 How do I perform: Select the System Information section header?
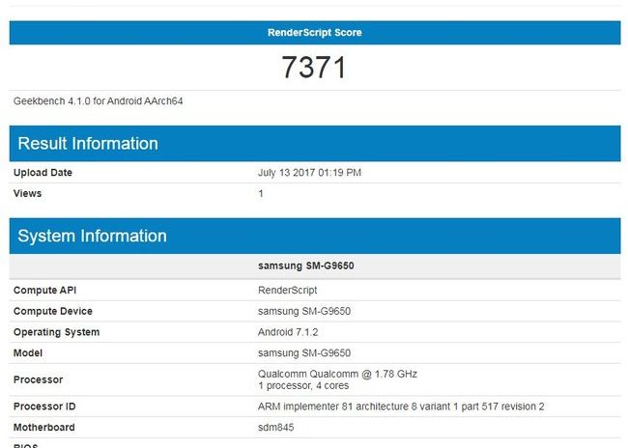92,237
